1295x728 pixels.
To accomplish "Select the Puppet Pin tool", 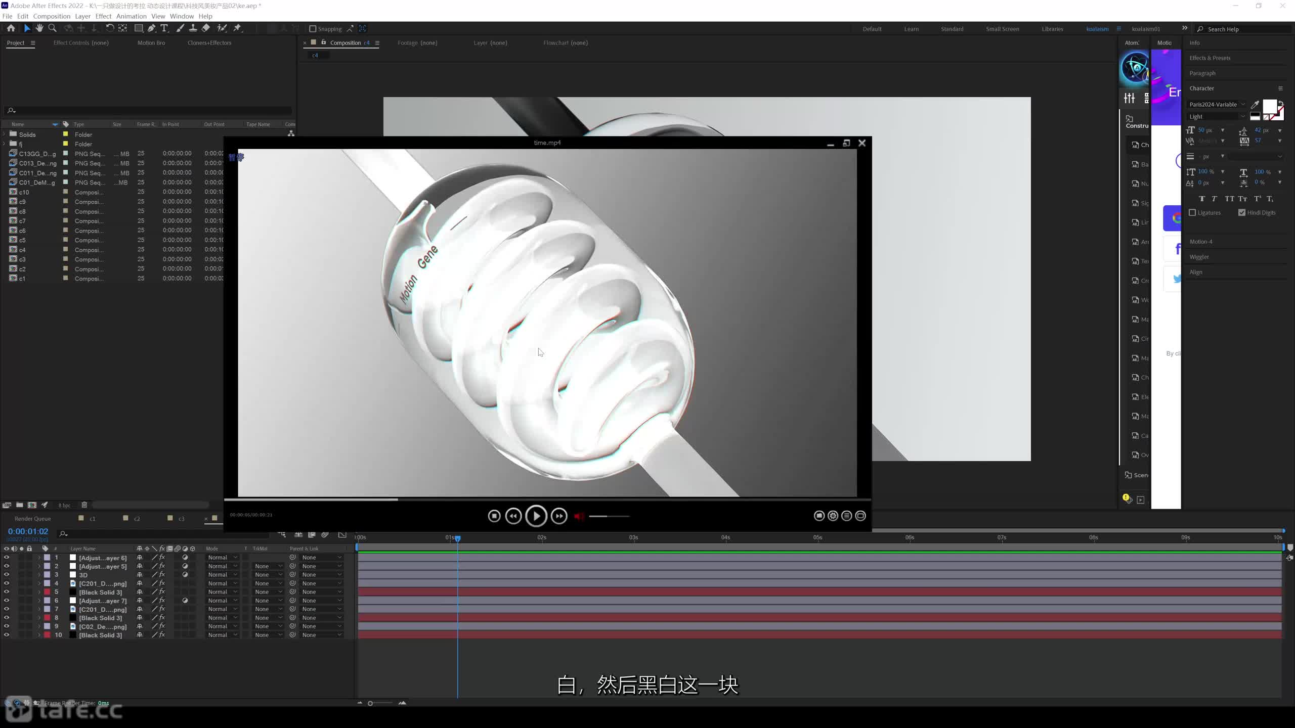I will (x=237, y=28).
